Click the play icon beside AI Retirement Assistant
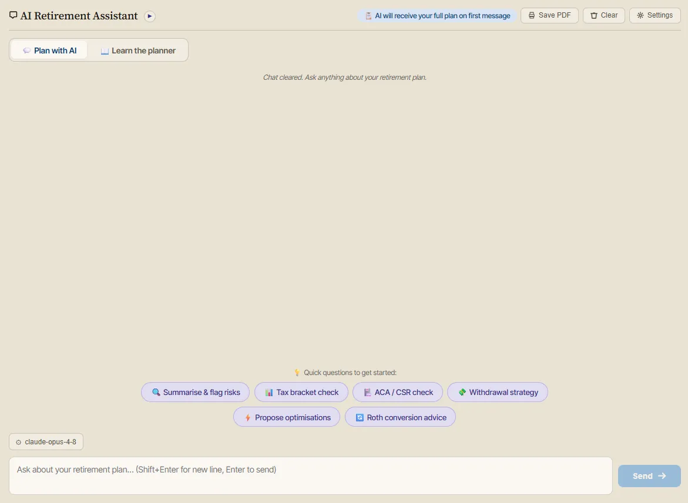Viewport: 688px width, 503px height. click(x=150, y=16)
